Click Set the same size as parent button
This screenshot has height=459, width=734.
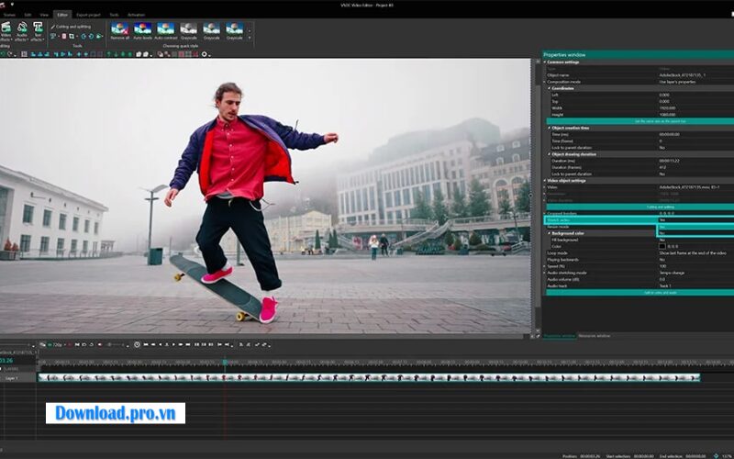point(639,121)
